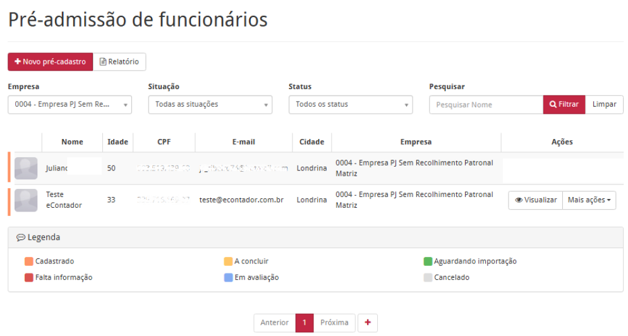
Task: Click the Em avaliação blue legend swatch
Action: click(x=228, y=278)
